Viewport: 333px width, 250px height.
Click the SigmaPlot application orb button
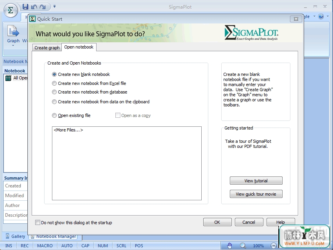point(11,10)
